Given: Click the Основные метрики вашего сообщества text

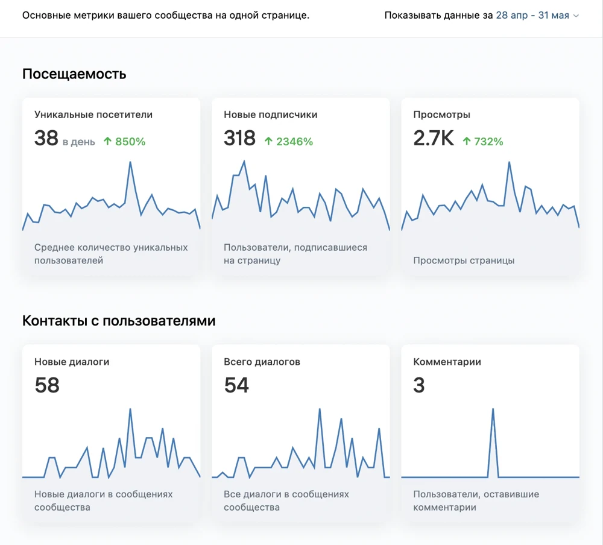Looking at the screenshot, I should coord(166,16).
